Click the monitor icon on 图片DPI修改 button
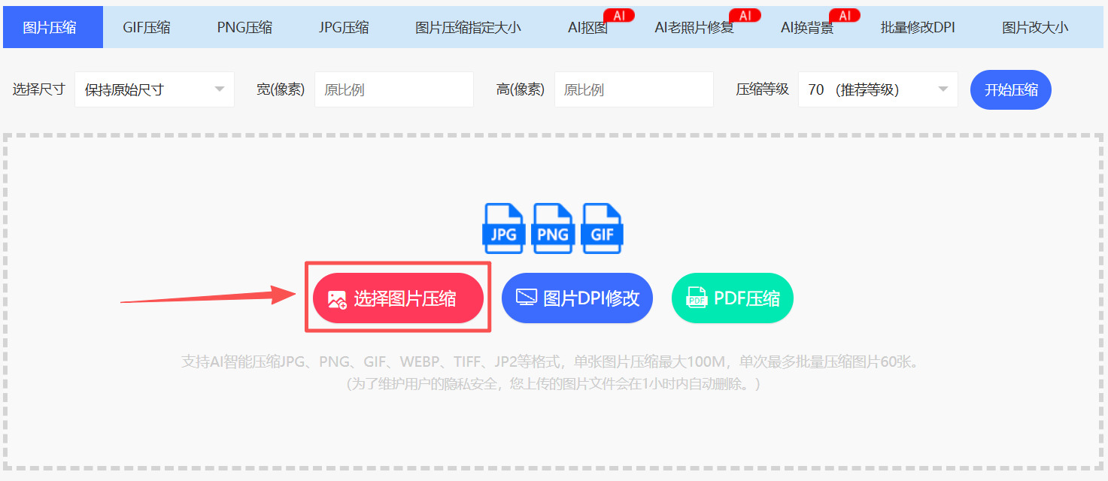Image resolution: width=1108 pixels, height=481 pixels. point(527,298)
